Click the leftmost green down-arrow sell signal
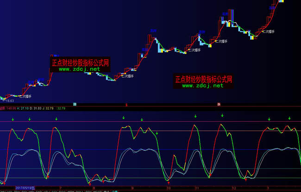 click(13, 119)
